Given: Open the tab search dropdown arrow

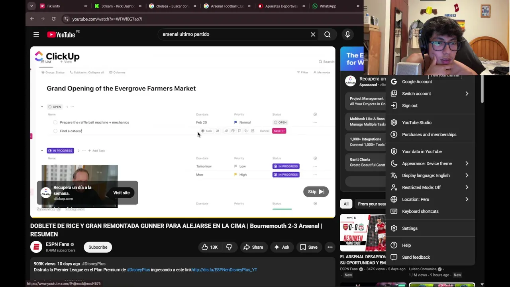Looking at the screenshot, I should point(31,6).
